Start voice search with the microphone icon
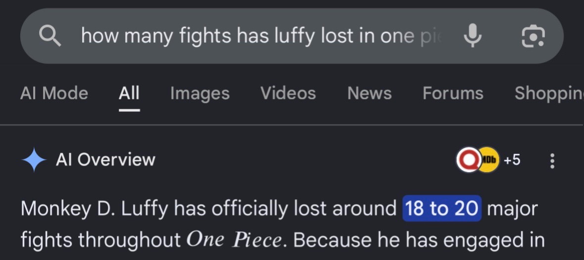This screenshot has height=260, width=584. tap(473, 36)
